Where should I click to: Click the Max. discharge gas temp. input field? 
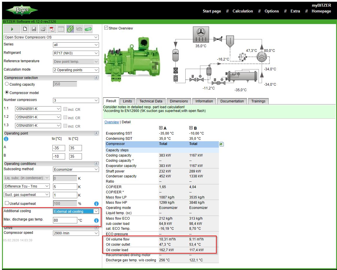pyautogui.click(x=65, y=220)
